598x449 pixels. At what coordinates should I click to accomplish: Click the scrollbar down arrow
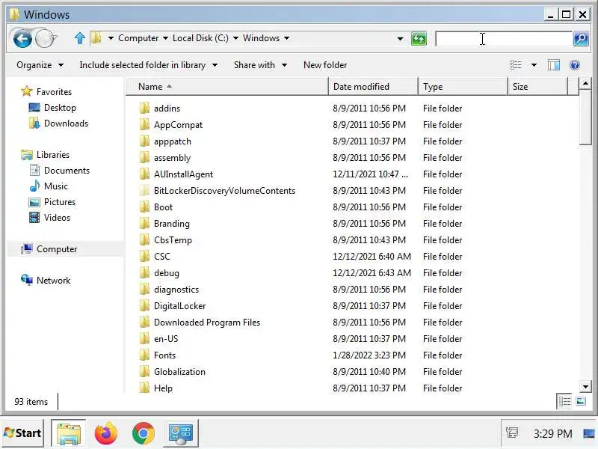[585, 386]
